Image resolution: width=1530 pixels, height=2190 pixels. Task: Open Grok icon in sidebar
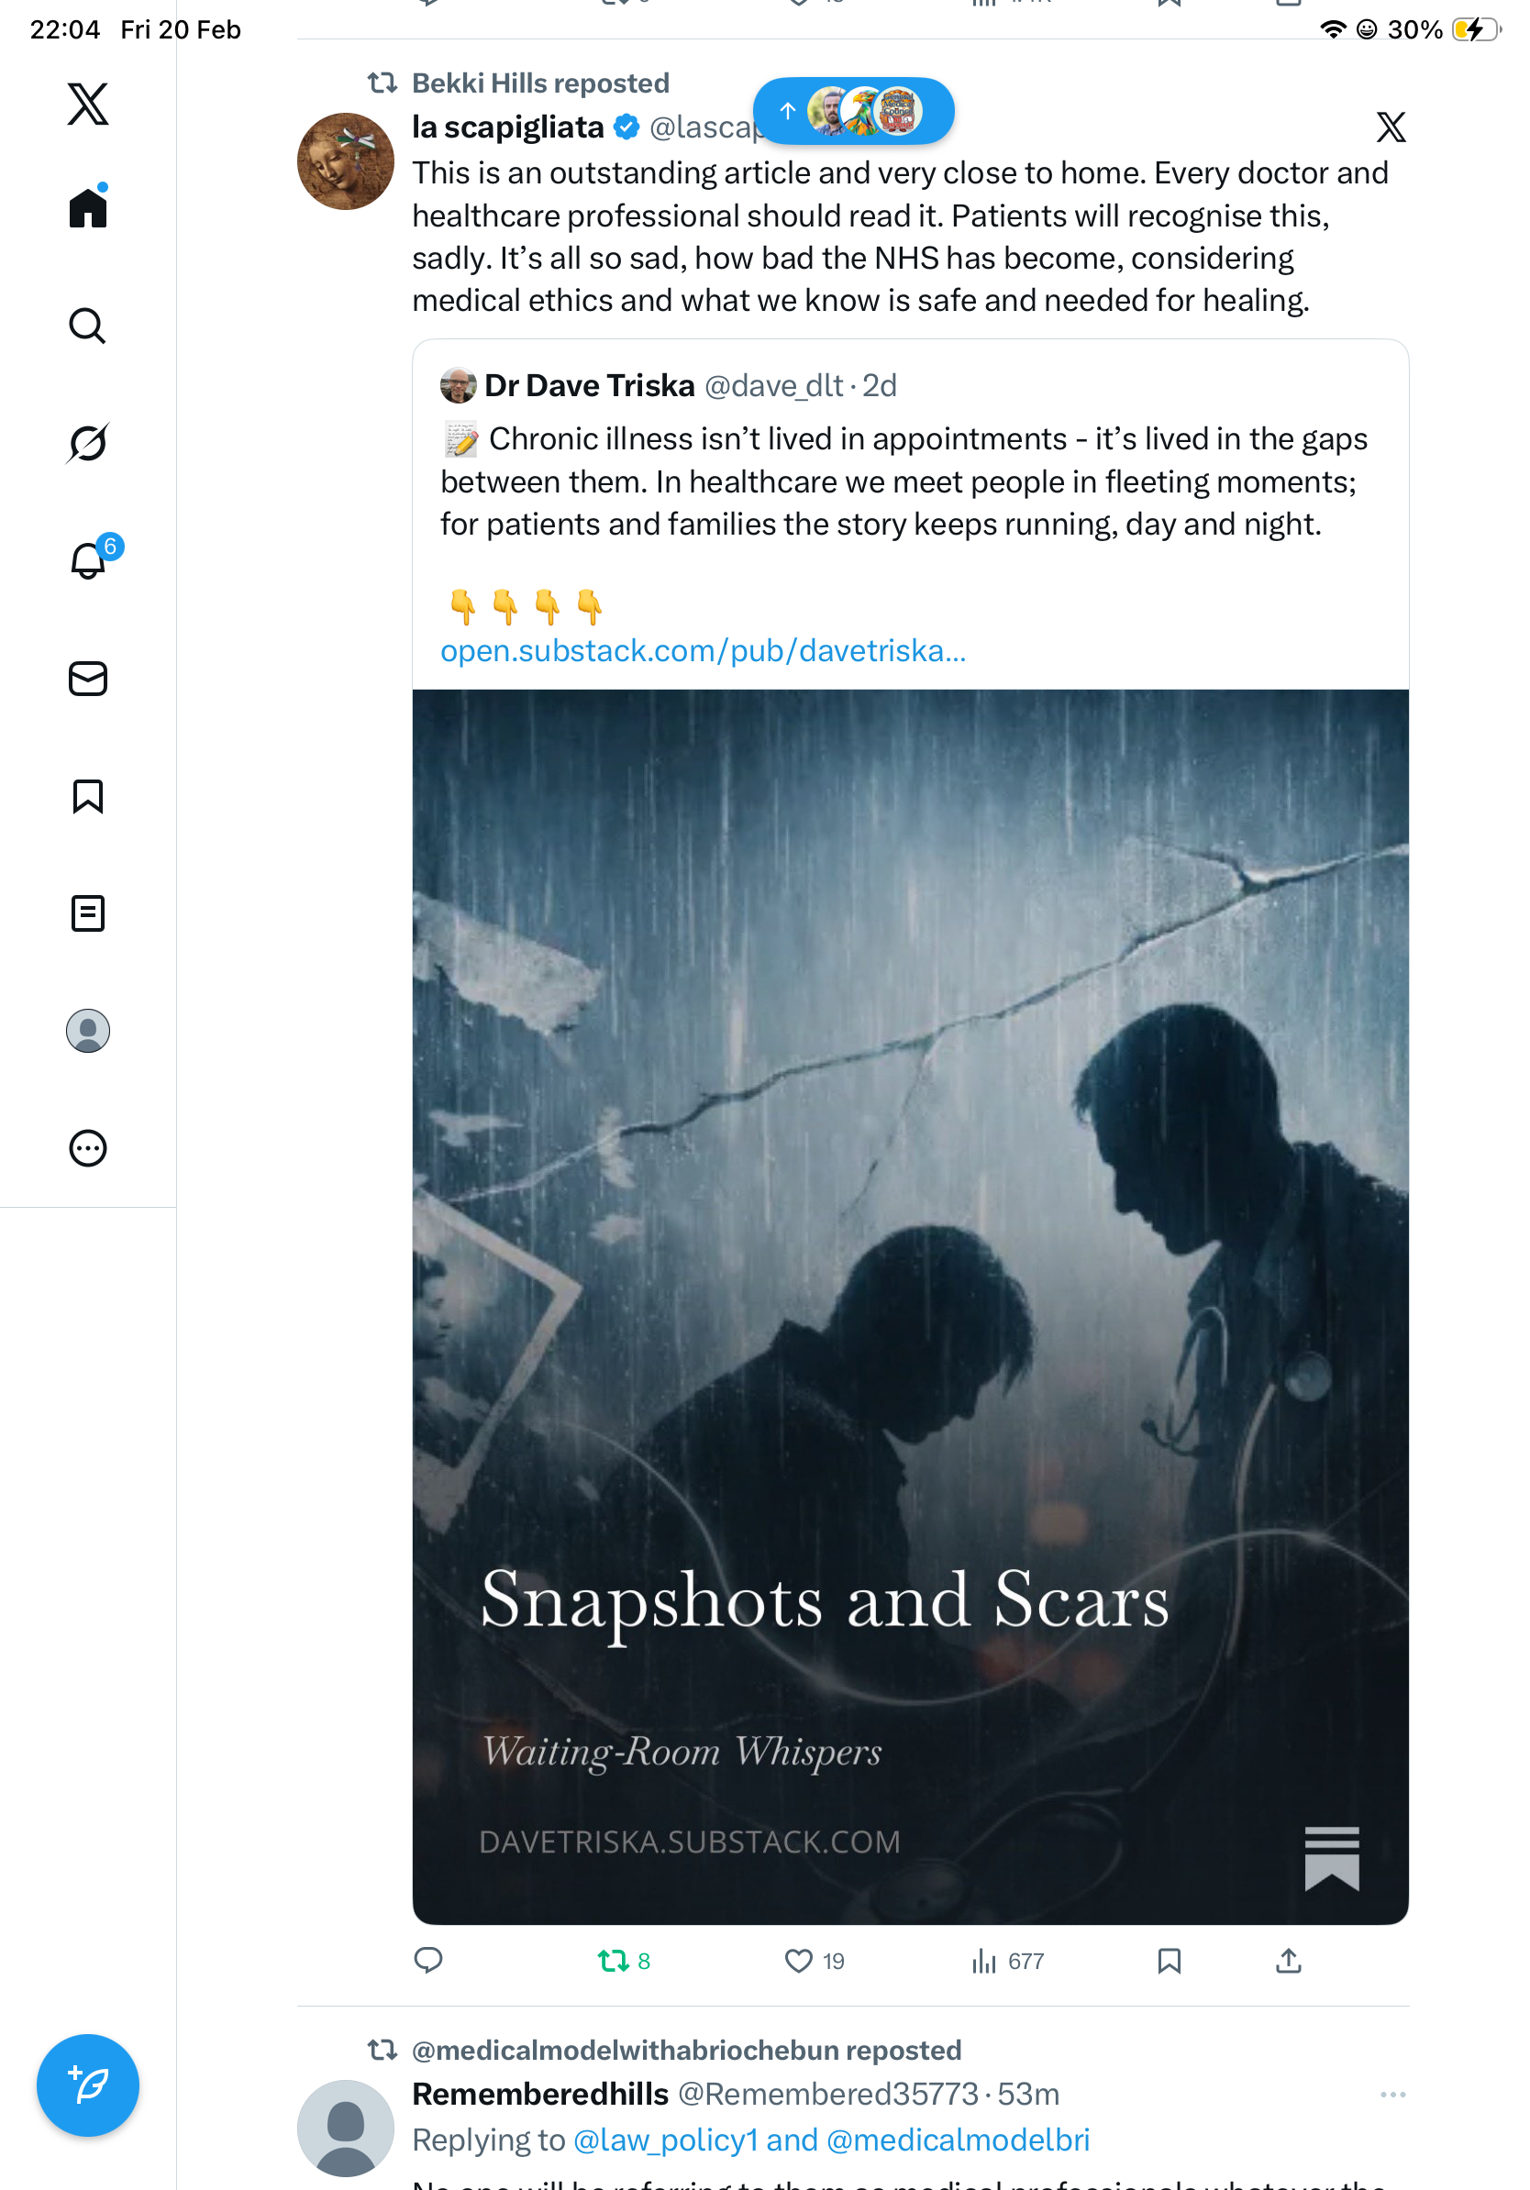click(88, 443)
